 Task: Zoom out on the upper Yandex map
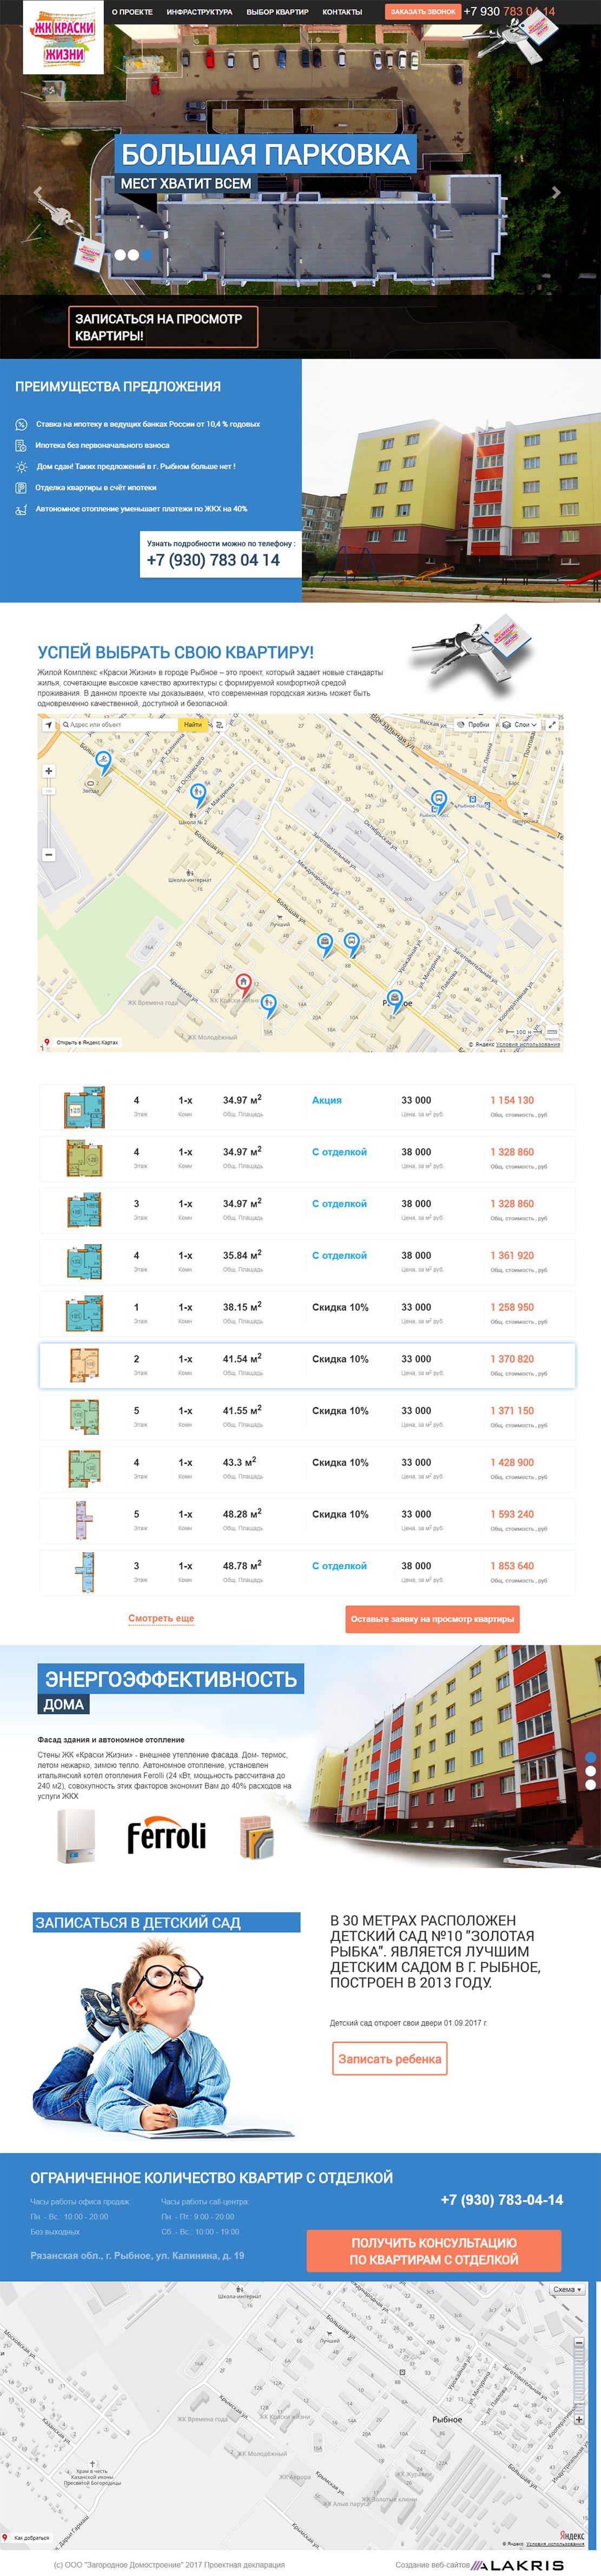click(49, 854)
